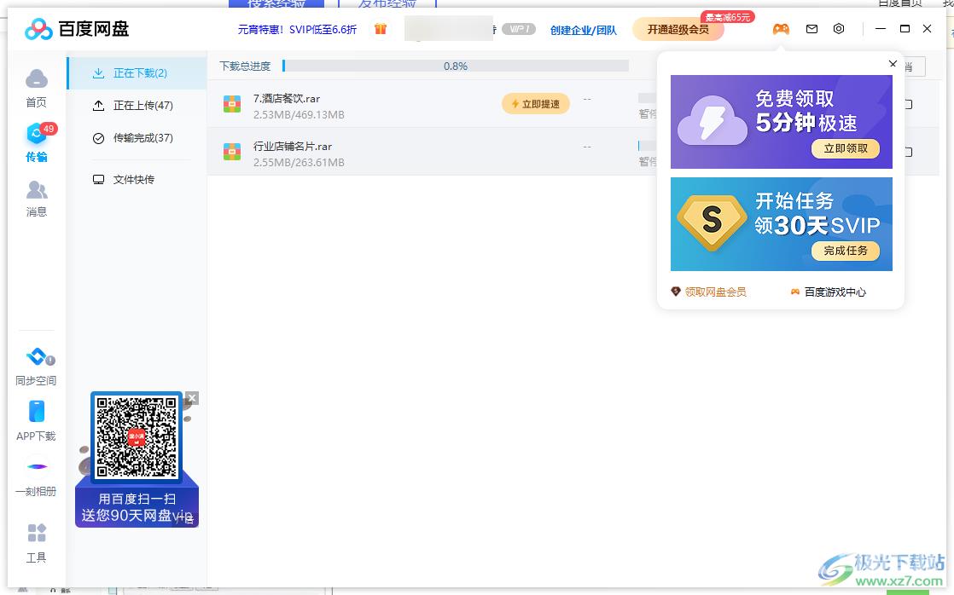Click 立即领取 on speed banner
The width and height of the screenshot is (954, 595).
click(845, 148)
